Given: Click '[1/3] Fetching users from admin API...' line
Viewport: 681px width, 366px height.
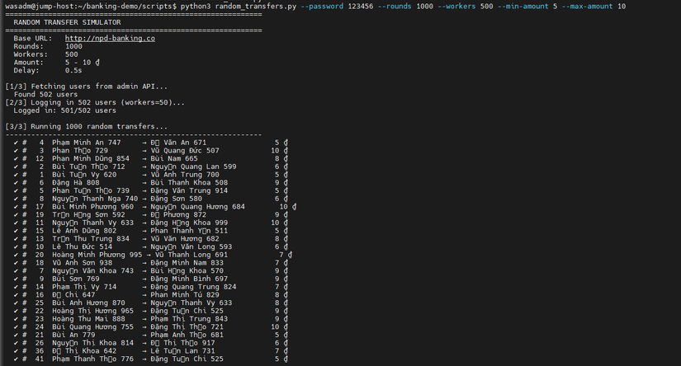Looking at the screenshot, I should point(87,87).
